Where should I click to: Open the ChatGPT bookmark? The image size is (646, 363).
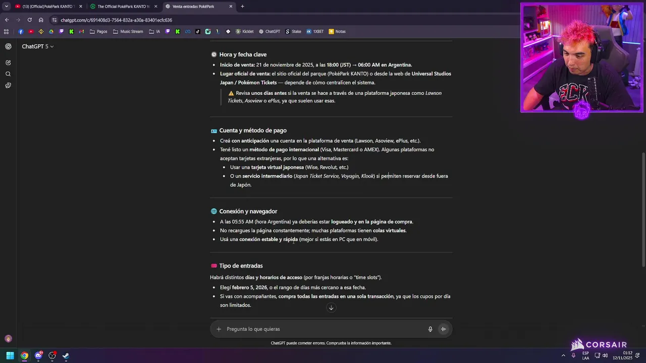point(270,31)
